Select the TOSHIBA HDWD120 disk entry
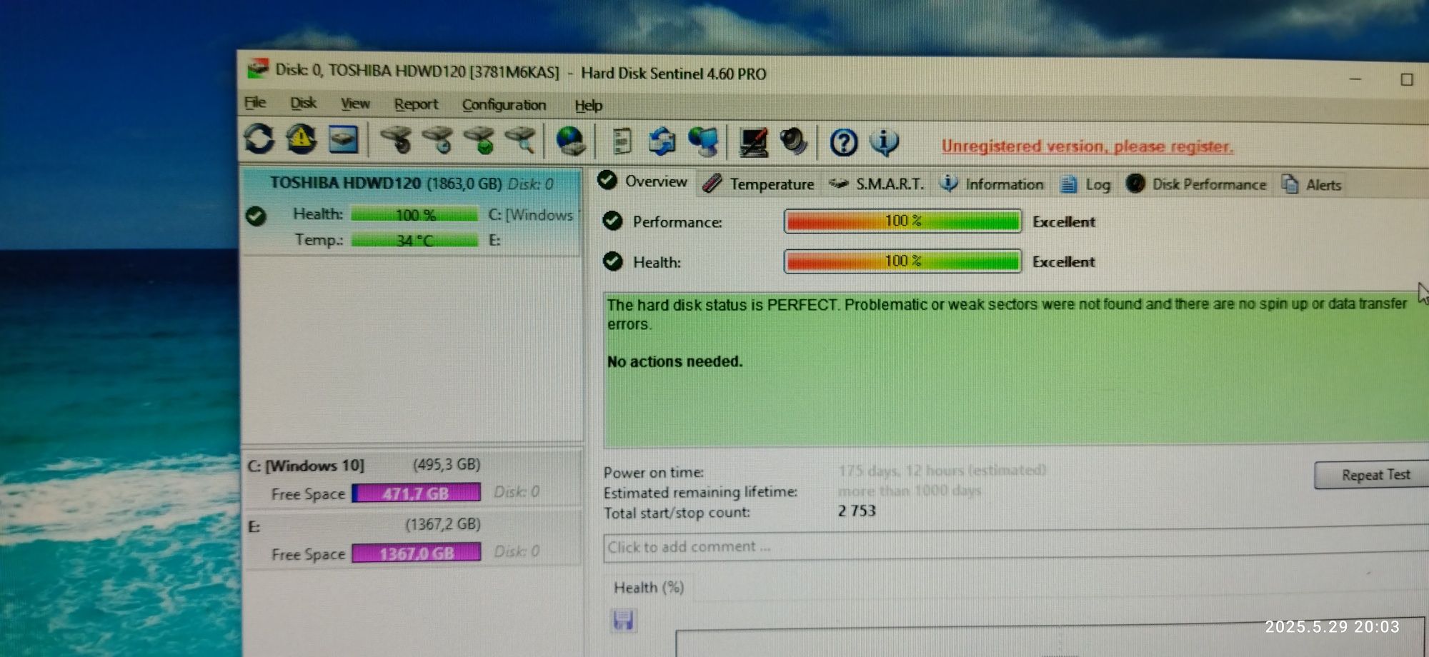Image resolution: width=1429 pixels, height=657 pixels. pyautogui.click(x=412, y=211)
